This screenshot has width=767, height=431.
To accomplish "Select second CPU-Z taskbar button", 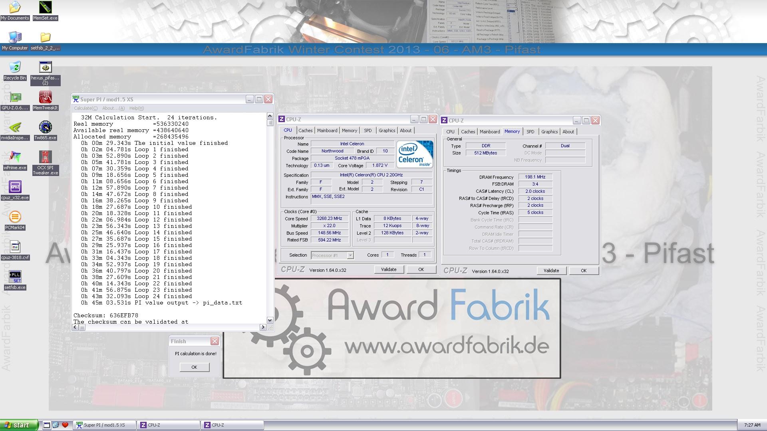I will 232,425.
